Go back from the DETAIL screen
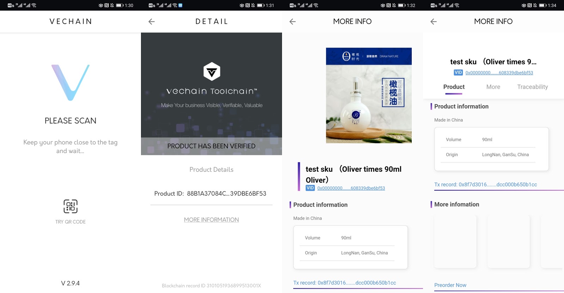564x293 pixels. (152, 22)
